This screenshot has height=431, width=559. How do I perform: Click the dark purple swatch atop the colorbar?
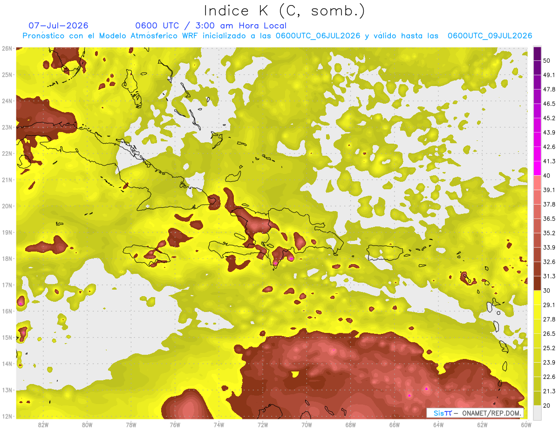click(x=537, y=53)
